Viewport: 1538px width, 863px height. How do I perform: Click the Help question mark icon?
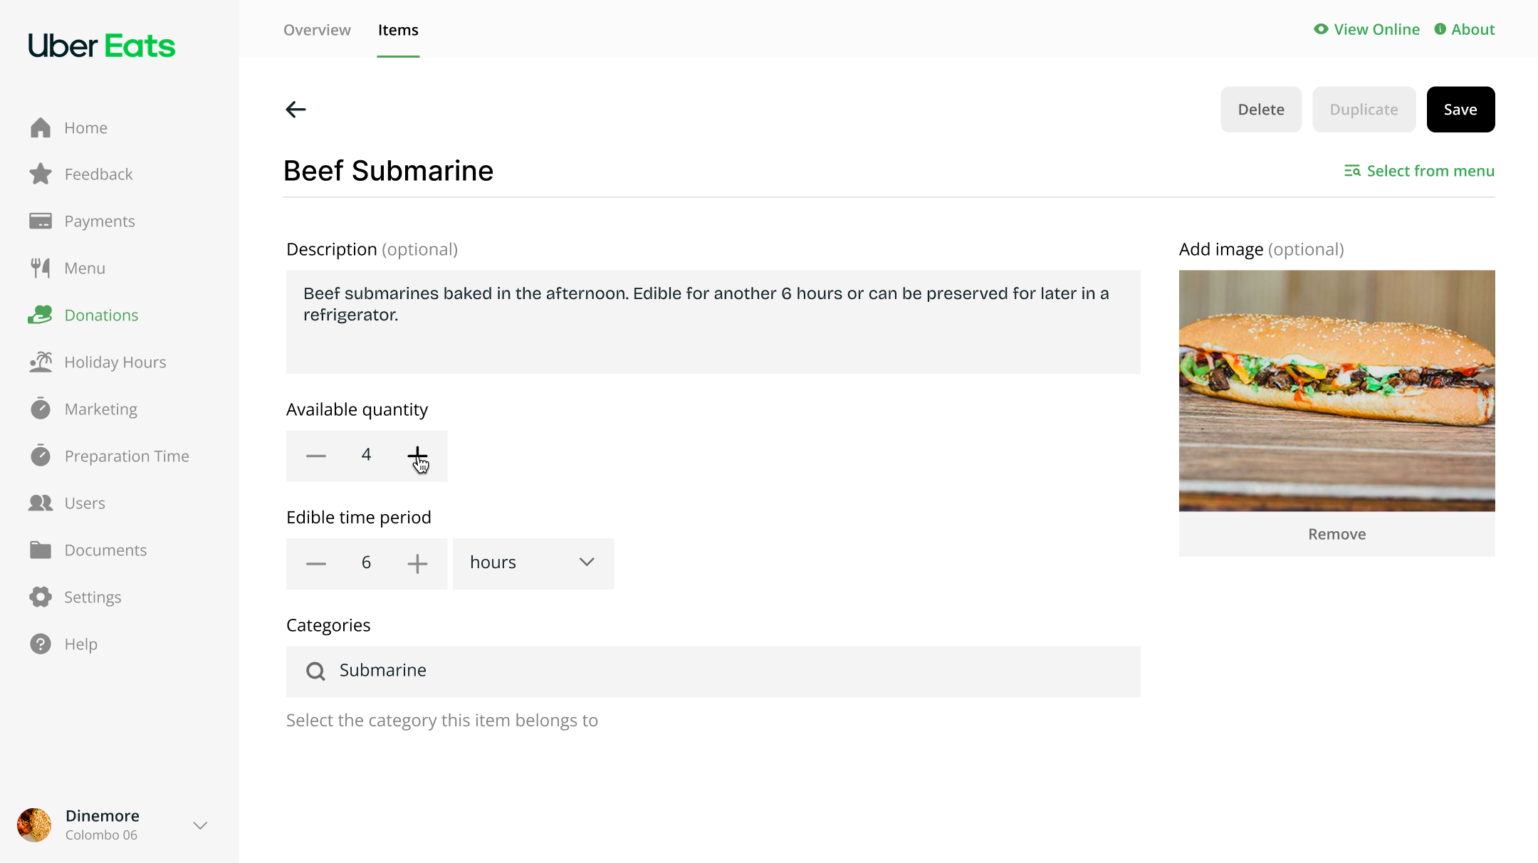(41, 644)
